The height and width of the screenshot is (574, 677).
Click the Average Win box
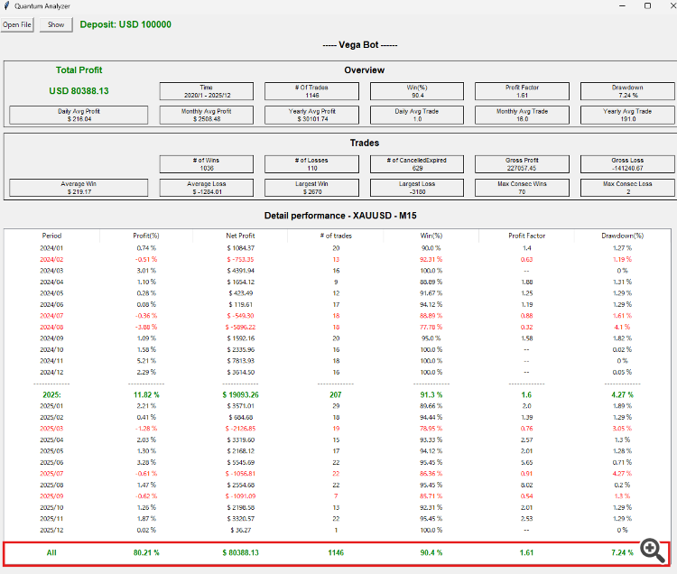point(79,188)
